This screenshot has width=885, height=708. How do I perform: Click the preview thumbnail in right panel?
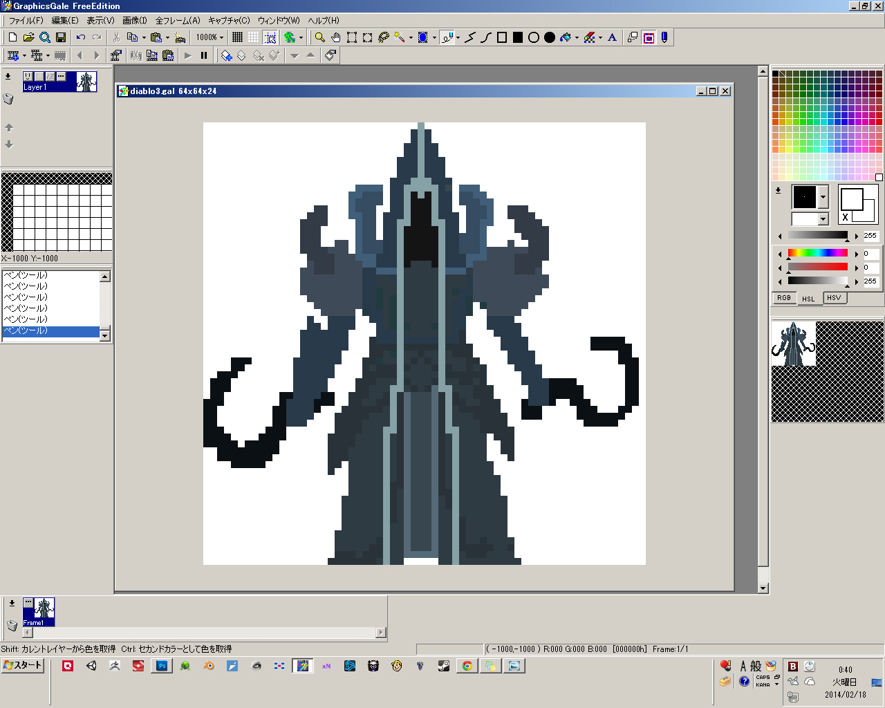click(794, 343)
